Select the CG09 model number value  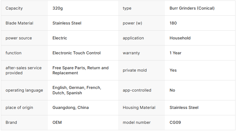click(x=175, y=122)
